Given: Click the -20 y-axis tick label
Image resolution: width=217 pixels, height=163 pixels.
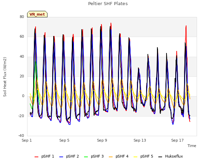Looking at the screenshot, I should pos(21,116).
